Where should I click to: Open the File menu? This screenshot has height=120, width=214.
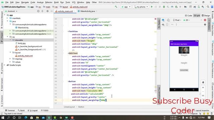pos(7,2)
